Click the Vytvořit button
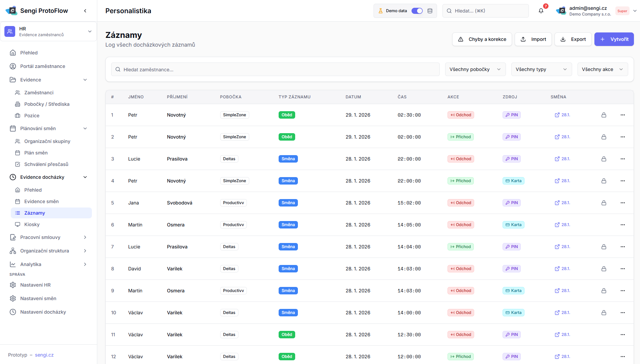Viewport: 640px width, 364px height. tap(614, 39)
